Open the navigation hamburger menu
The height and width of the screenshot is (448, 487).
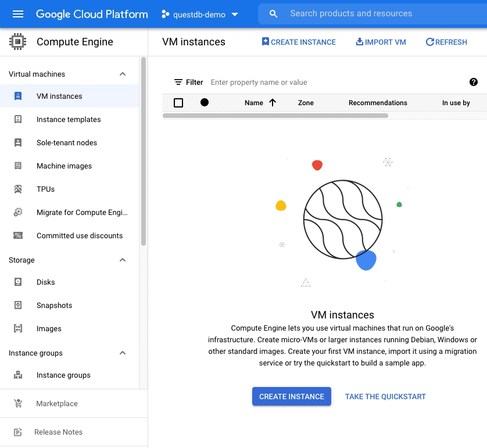17,14
